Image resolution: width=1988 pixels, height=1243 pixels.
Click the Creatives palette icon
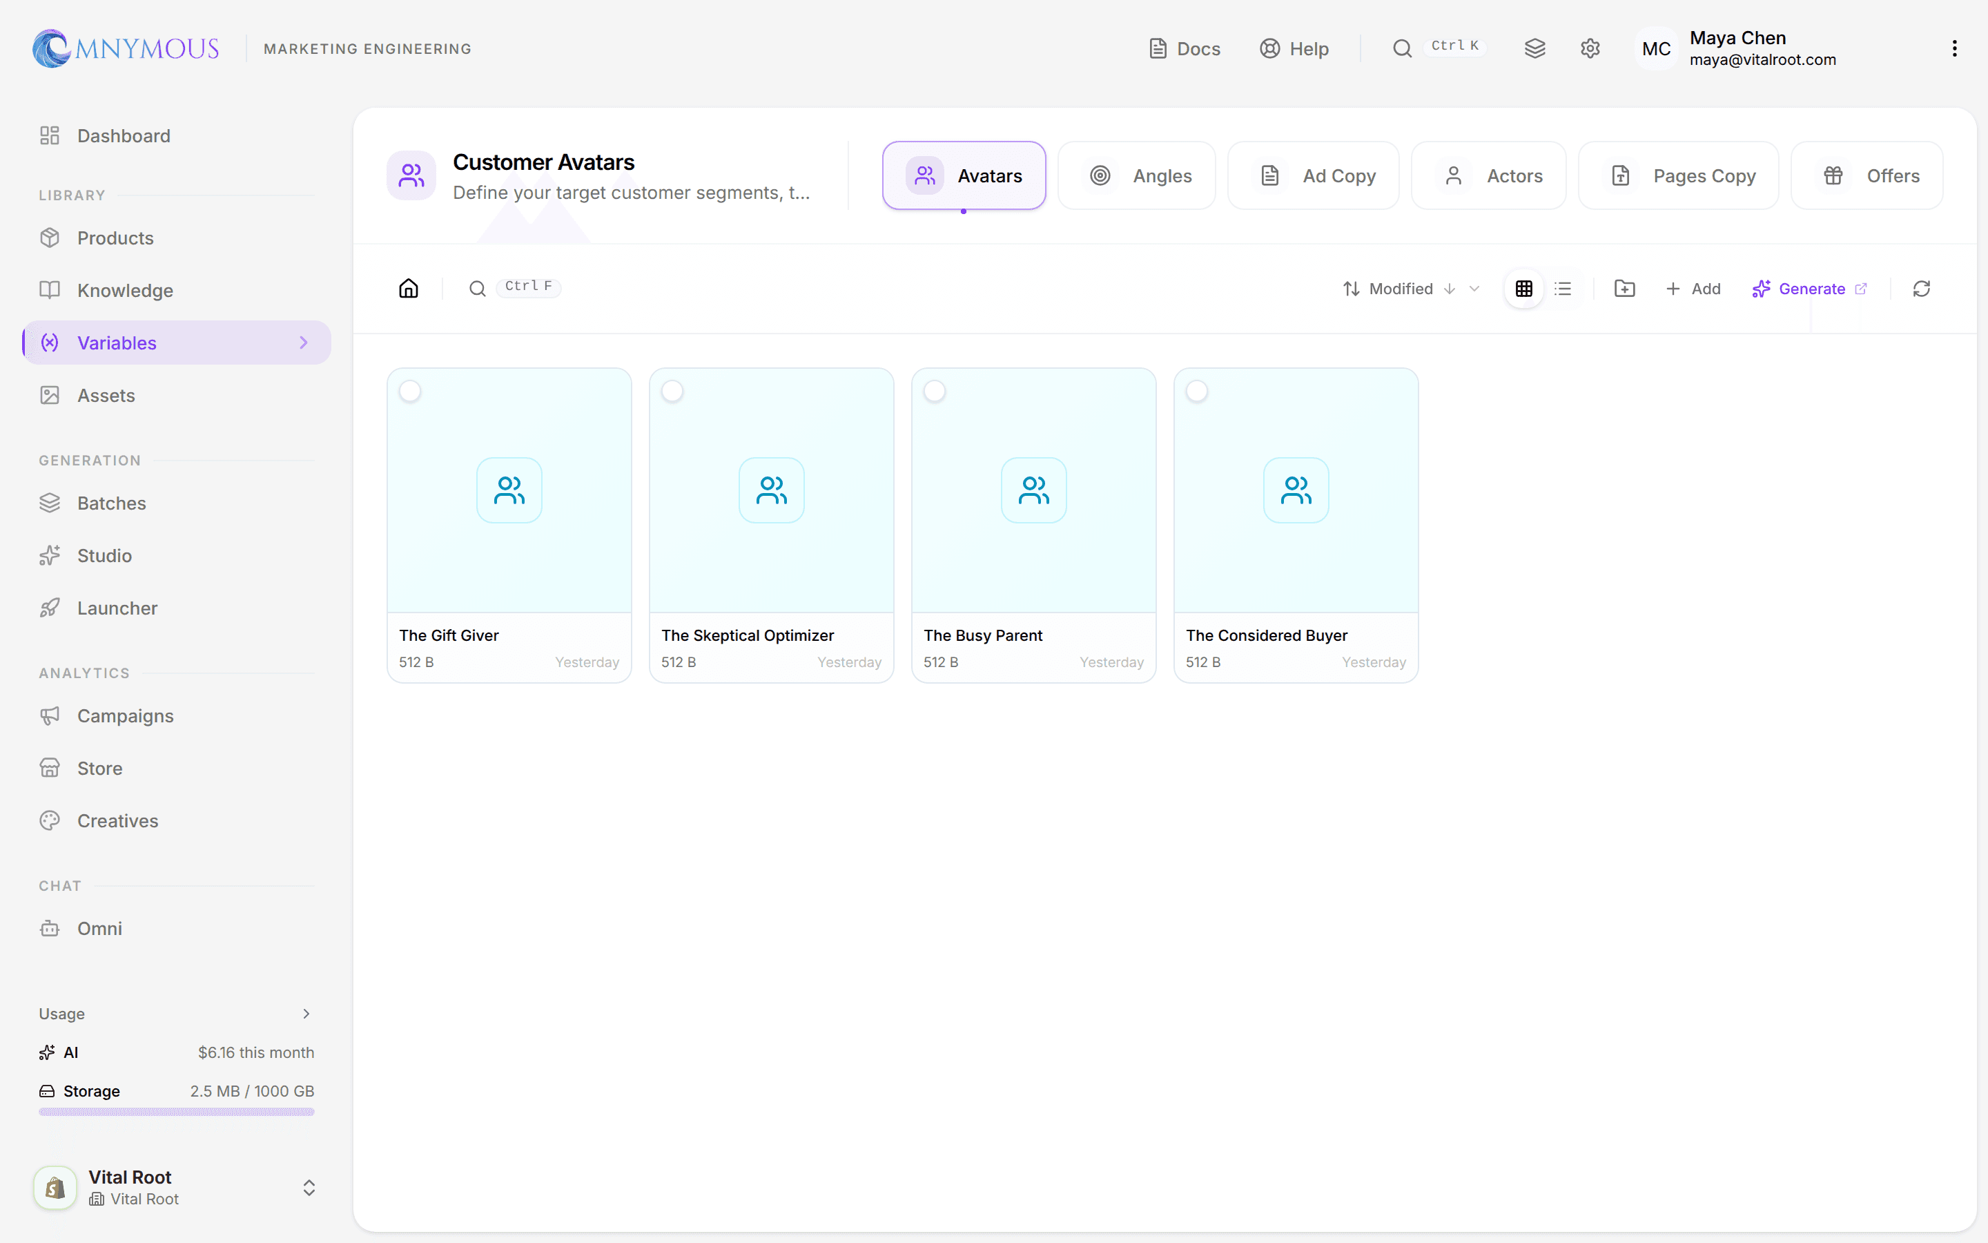coord(50,820)
